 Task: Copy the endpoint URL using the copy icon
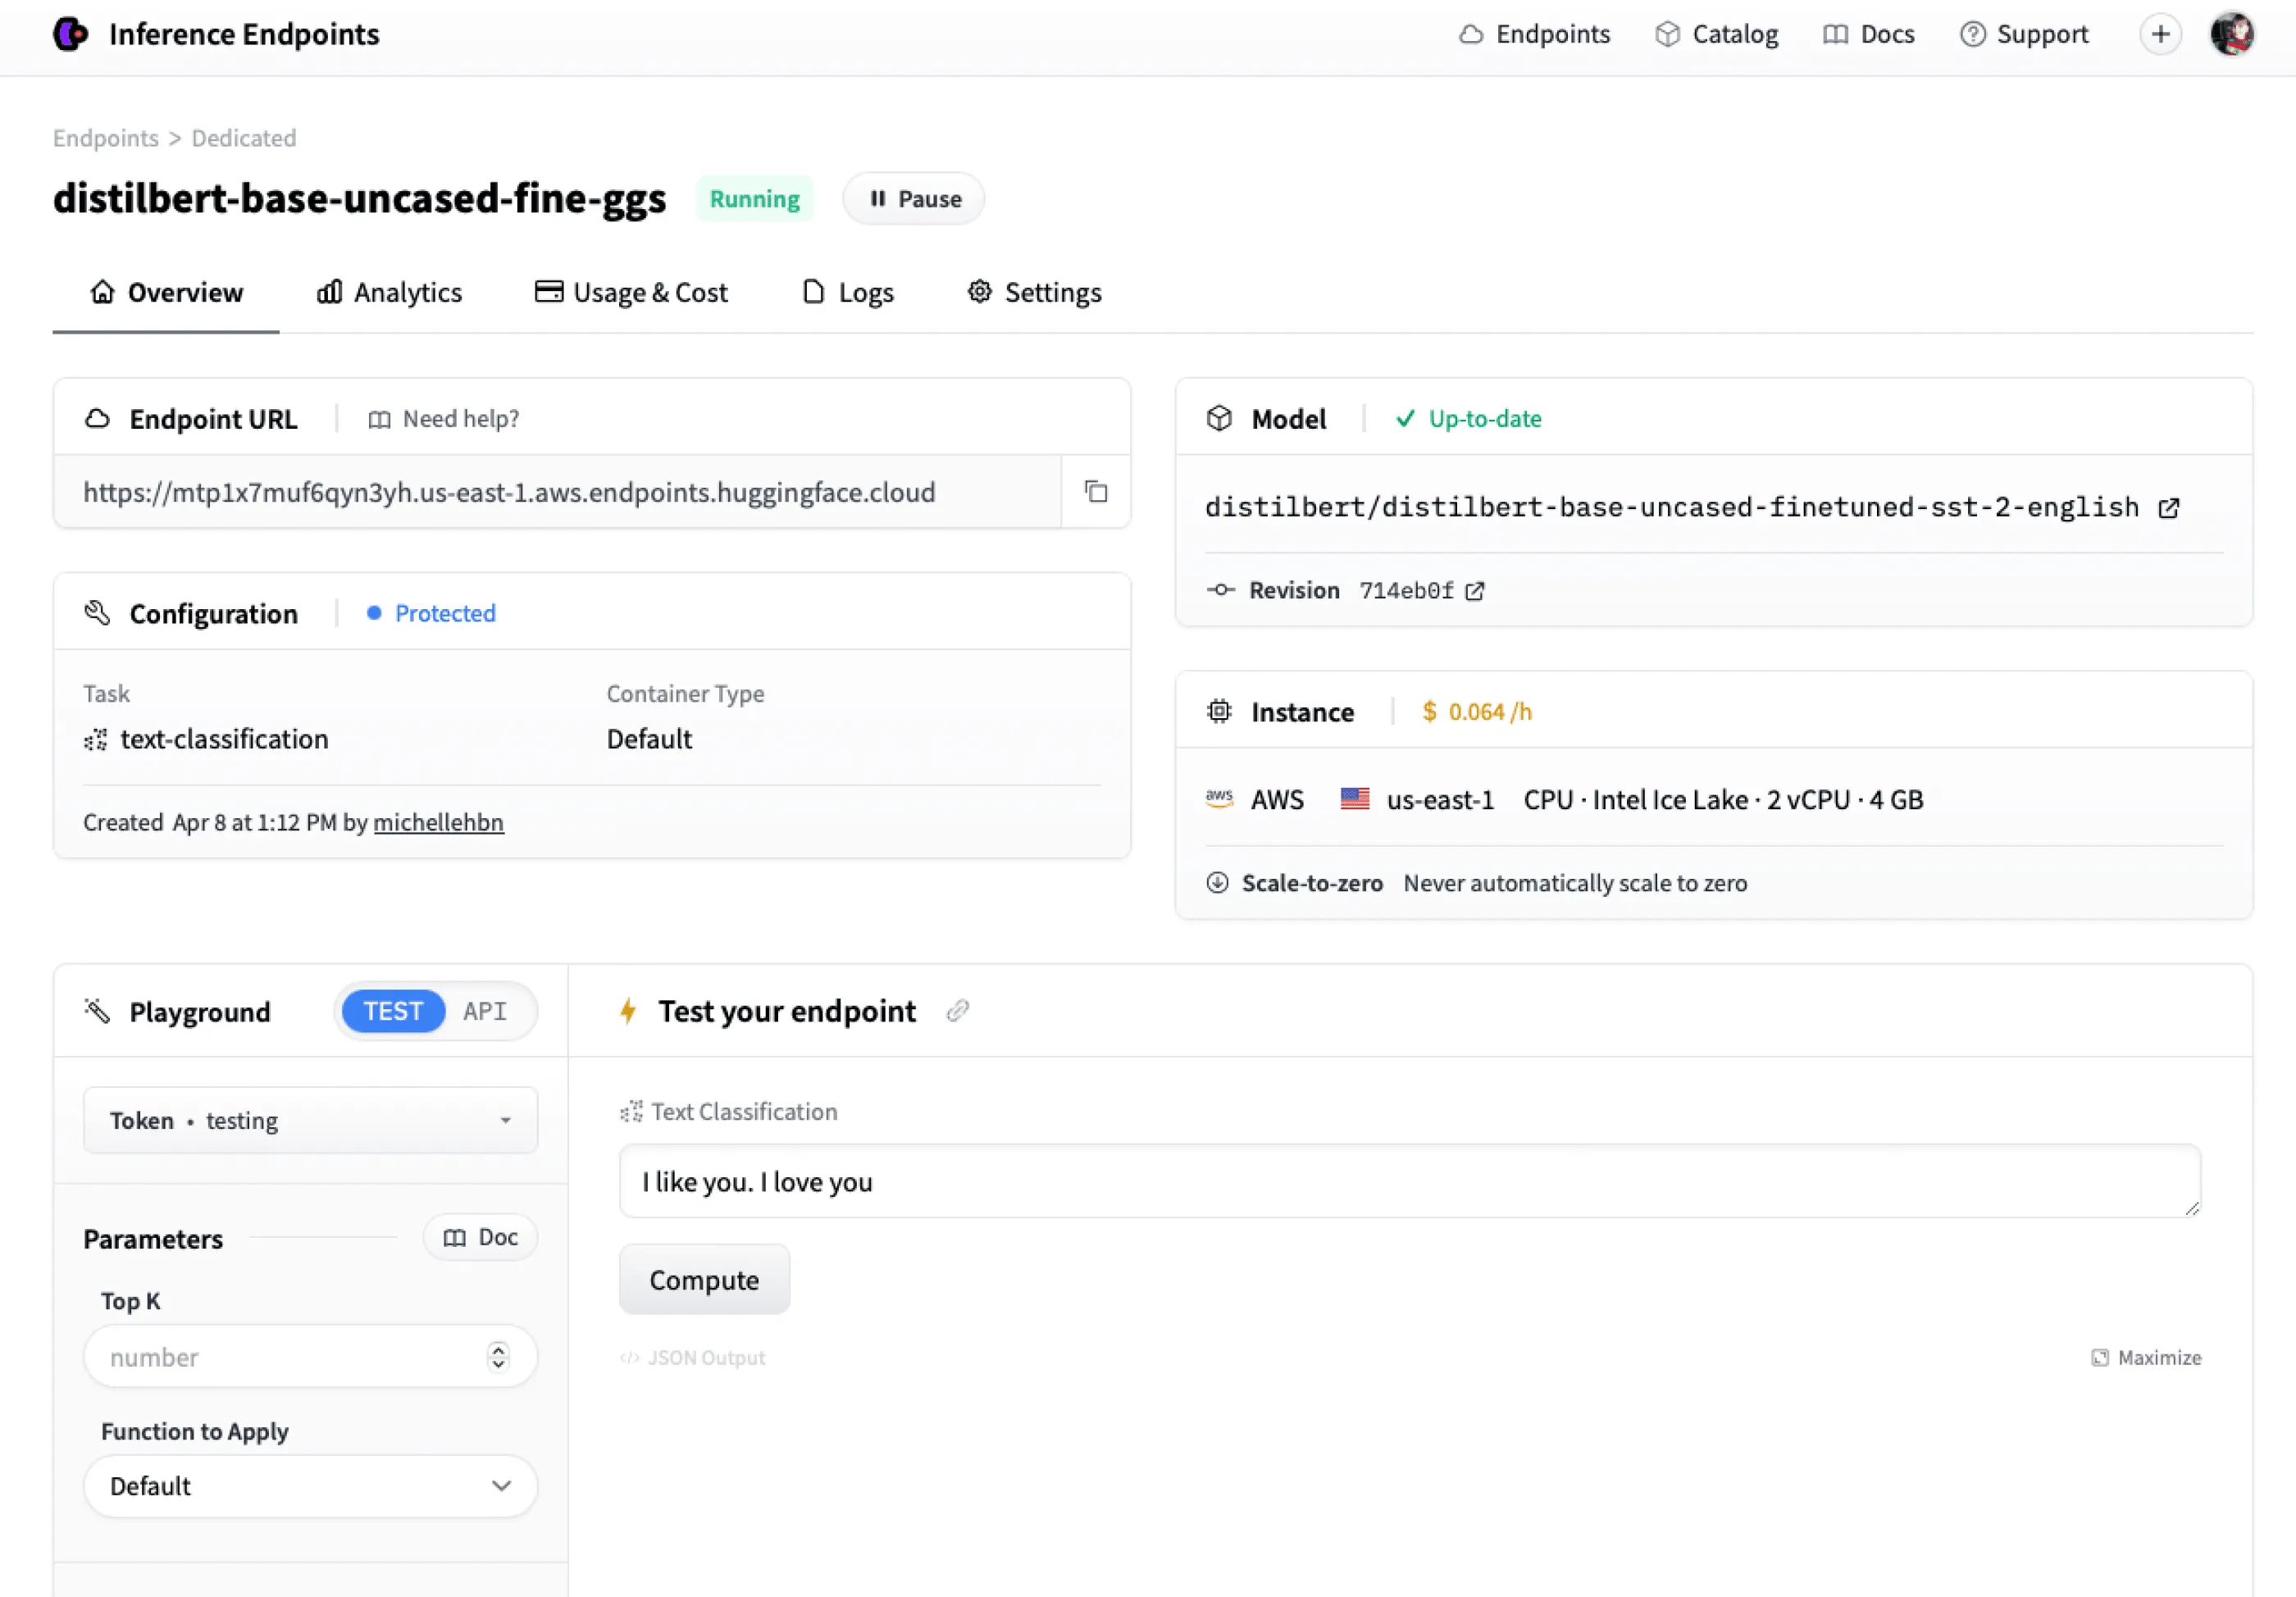(x=1095, y=491)
